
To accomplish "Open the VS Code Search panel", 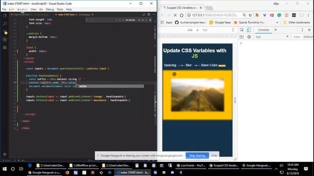I will 5,23.
